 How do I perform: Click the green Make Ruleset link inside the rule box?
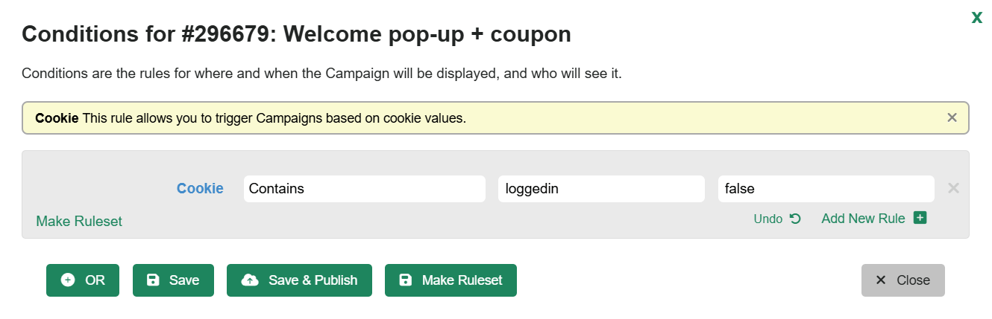79,222
